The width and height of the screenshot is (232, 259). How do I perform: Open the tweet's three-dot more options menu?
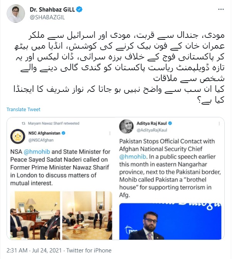221,9
